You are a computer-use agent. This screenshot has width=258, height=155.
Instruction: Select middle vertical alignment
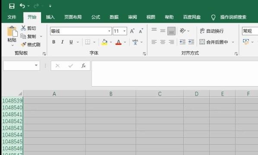tap(162, 31)
